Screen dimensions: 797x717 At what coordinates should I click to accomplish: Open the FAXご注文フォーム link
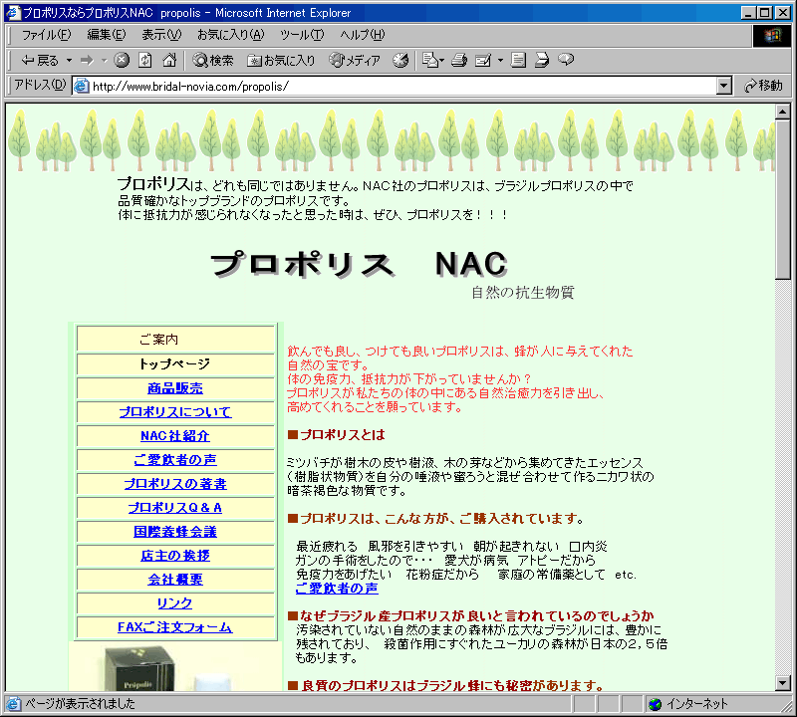(175, 627)
